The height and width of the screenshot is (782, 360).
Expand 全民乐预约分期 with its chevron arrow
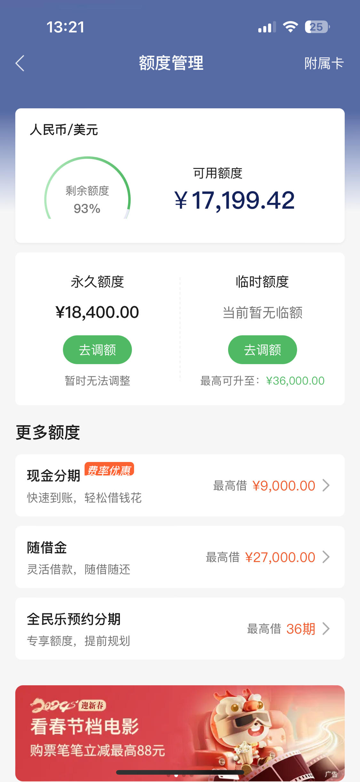click(326, 628)
